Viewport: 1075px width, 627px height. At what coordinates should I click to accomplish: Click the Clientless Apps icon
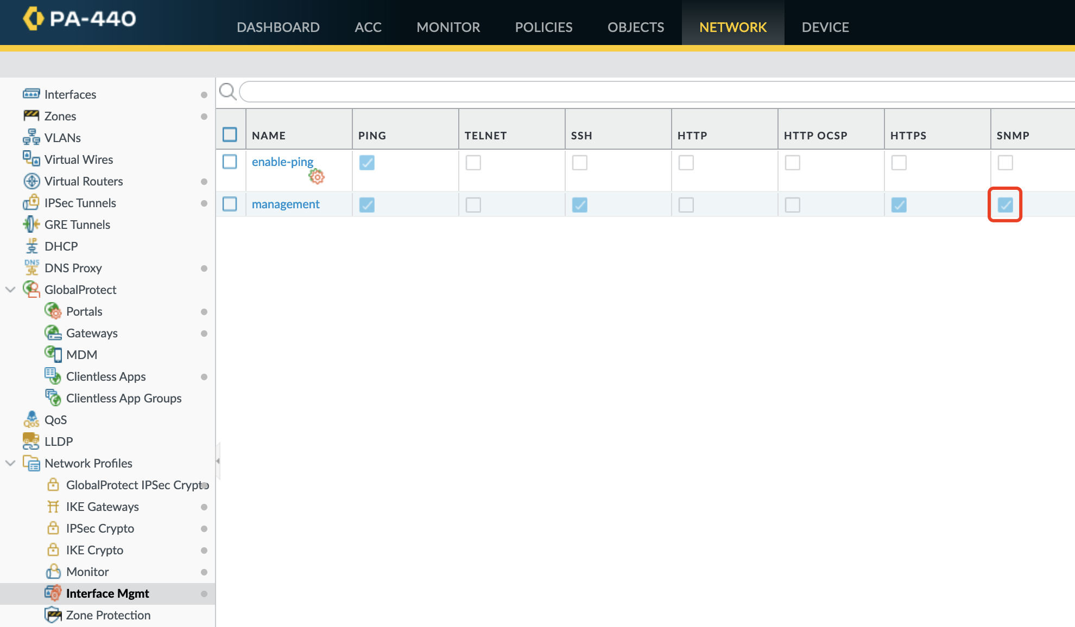53,376
